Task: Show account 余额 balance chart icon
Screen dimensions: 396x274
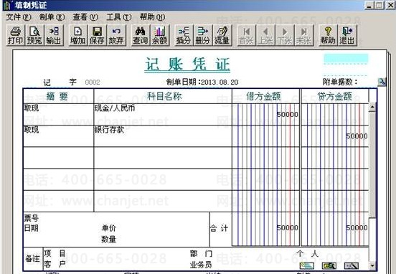Action: [159, 35]
